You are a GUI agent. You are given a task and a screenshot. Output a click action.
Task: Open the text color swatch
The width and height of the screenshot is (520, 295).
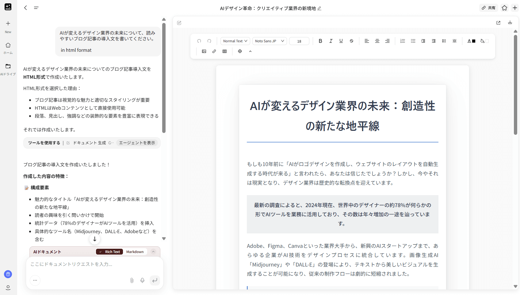471,41
